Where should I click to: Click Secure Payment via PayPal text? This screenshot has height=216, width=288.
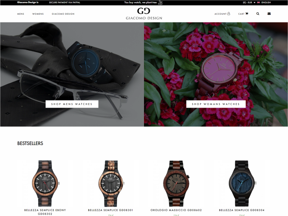click(x=64, y=3)
